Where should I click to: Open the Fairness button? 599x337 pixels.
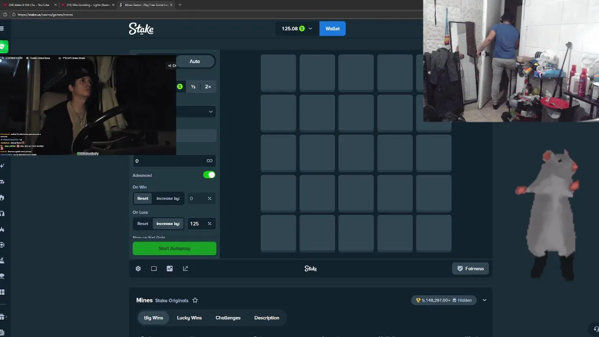(x=470, y=269)
